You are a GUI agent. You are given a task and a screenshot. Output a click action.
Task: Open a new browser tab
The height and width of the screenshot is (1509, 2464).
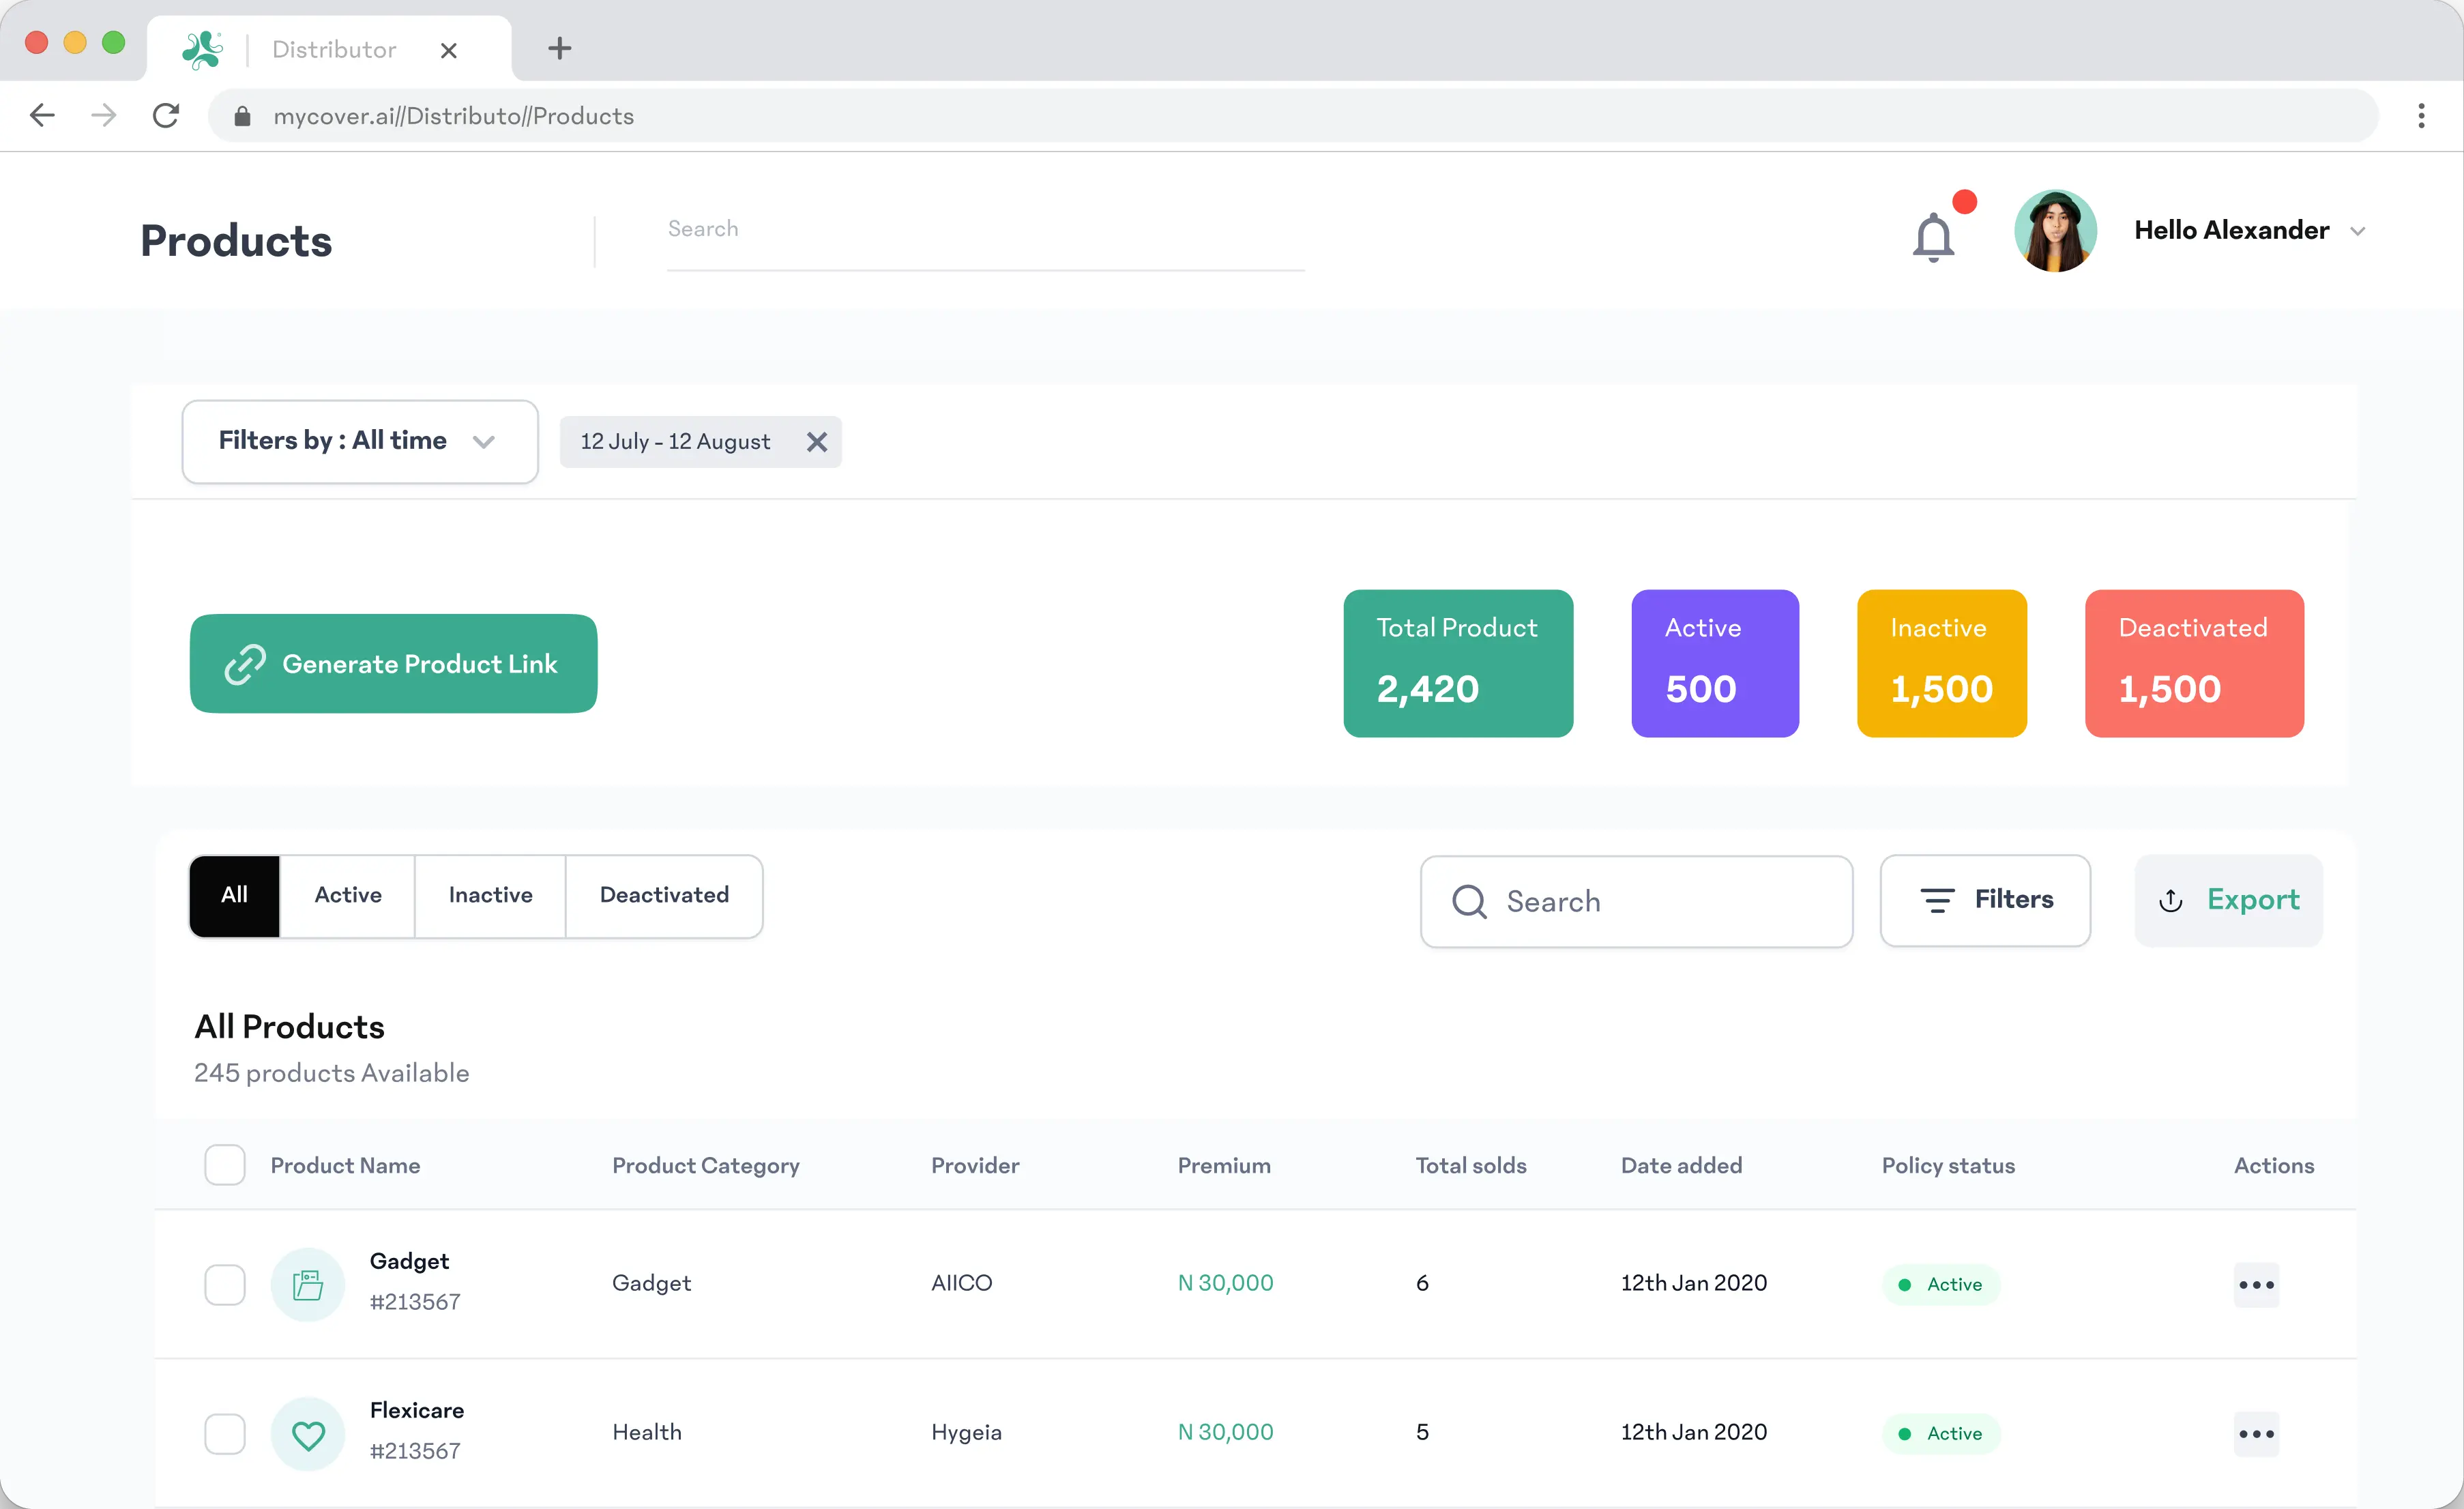560,48
